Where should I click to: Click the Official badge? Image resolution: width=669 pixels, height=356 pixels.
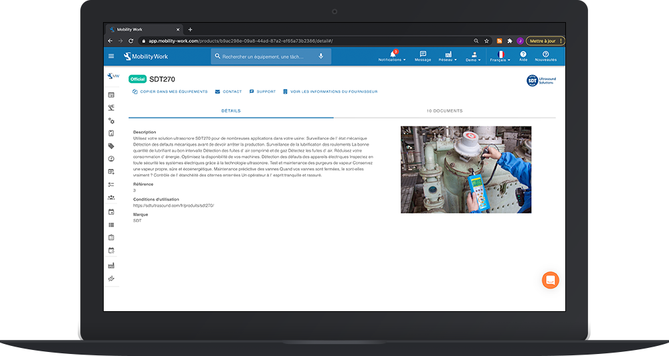(x=137, y=79)
